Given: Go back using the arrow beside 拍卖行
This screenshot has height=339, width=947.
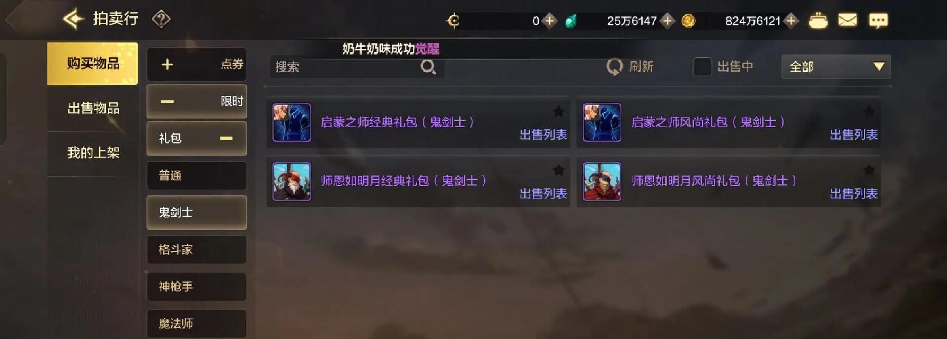Looking at the screenshot, I should (73, 19).
